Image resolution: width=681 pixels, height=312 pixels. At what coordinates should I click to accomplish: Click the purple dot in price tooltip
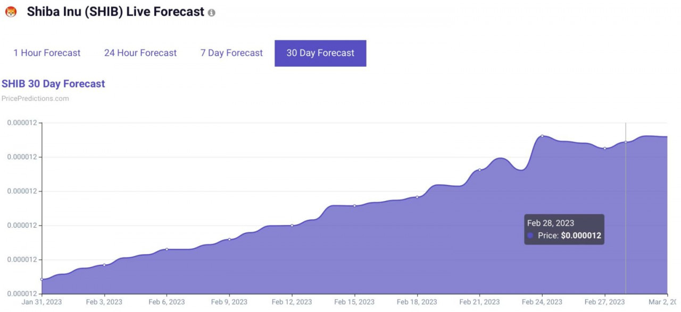[x=530, y=235]
